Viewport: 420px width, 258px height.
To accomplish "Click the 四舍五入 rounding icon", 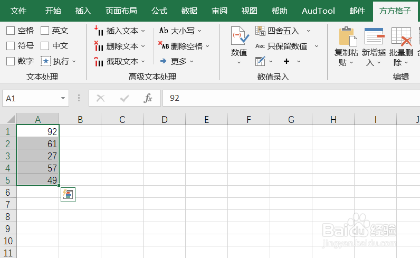I will click(260, 31).
